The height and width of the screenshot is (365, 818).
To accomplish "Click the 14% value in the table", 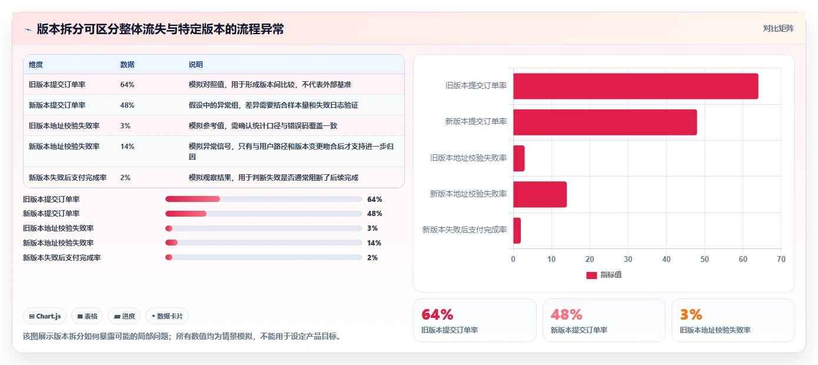I will click(x=127, y=147).
